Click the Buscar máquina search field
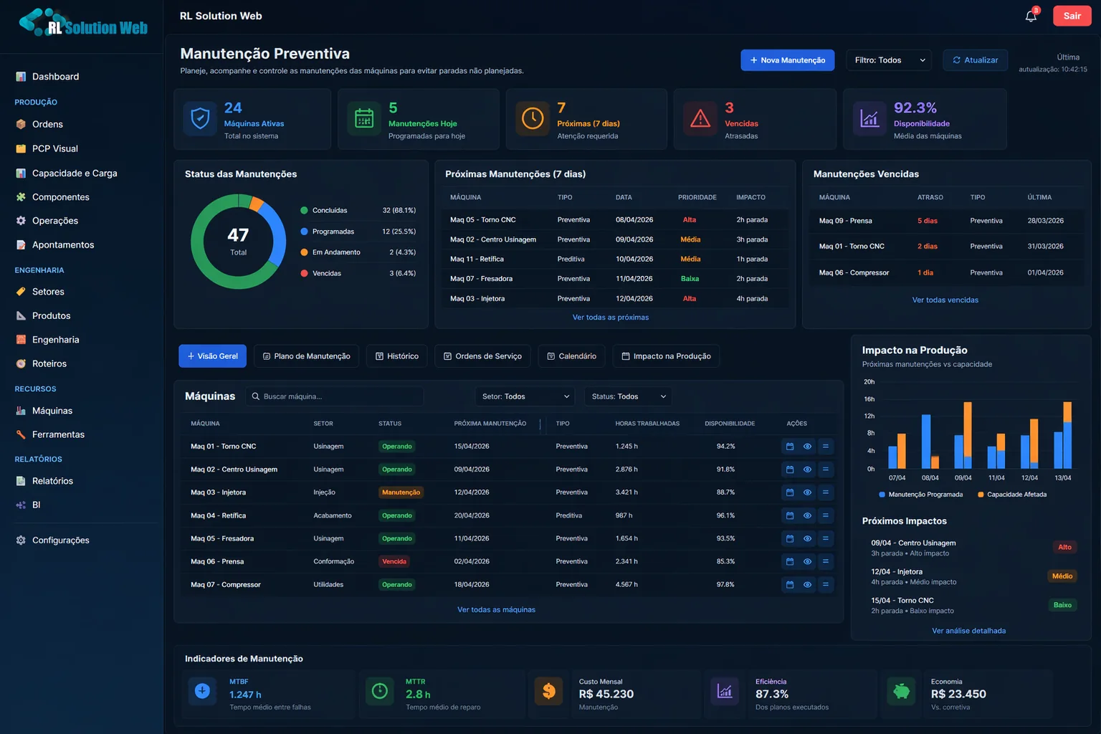This screenshot has width=1101, height=734. coord(335,396)
